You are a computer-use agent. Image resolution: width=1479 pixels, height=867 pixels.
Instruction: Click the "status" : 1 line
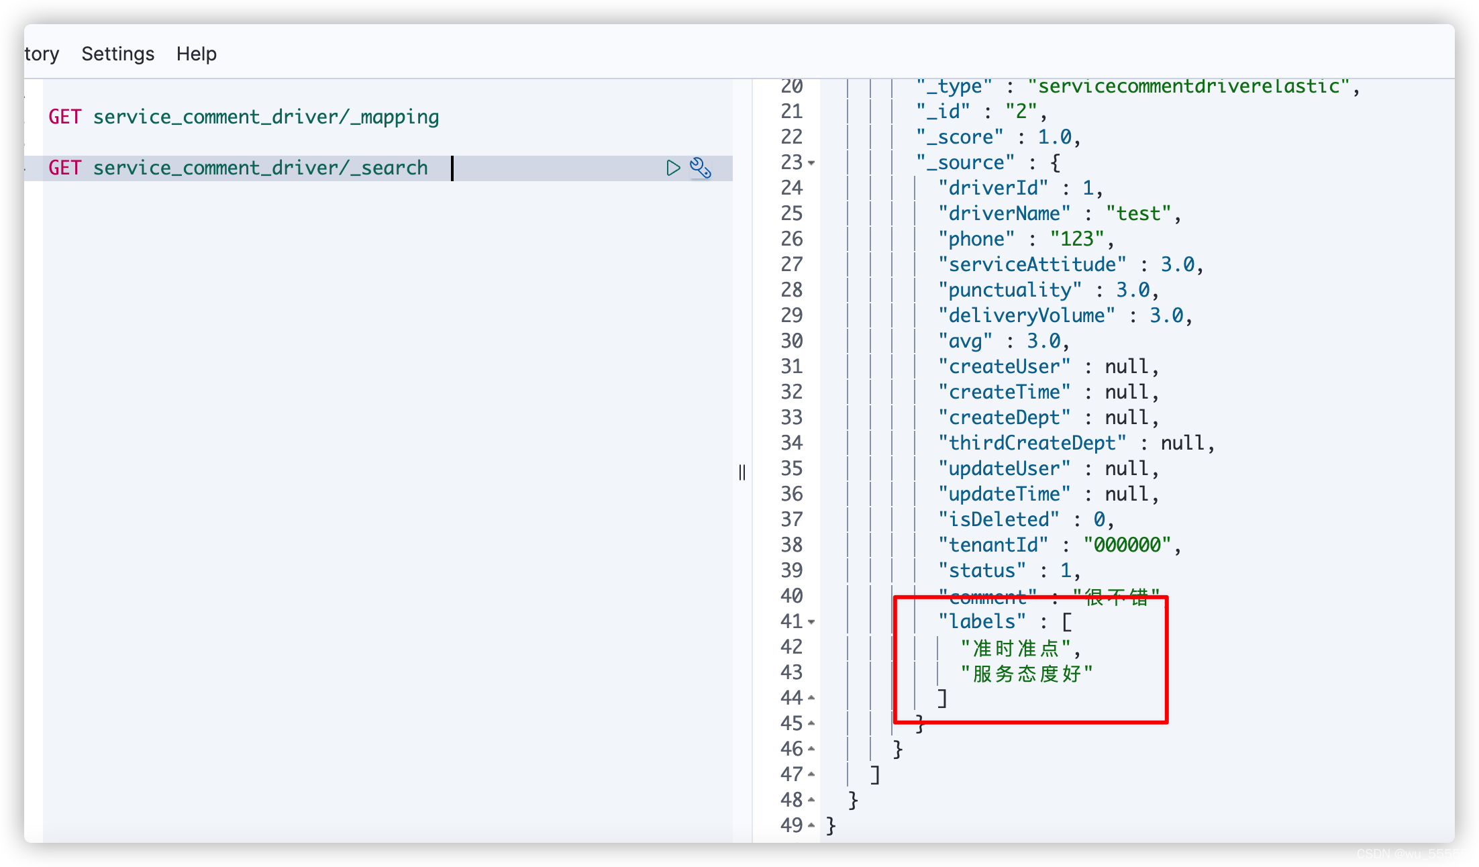[1009, 570]
